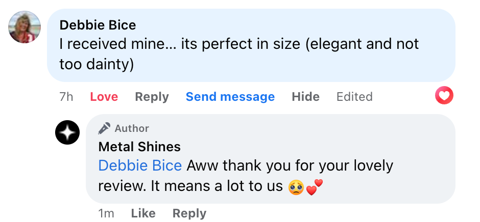Click the Author pen badge icon
Viewport: 480px width, 222px height.
[x=105, y=128]
